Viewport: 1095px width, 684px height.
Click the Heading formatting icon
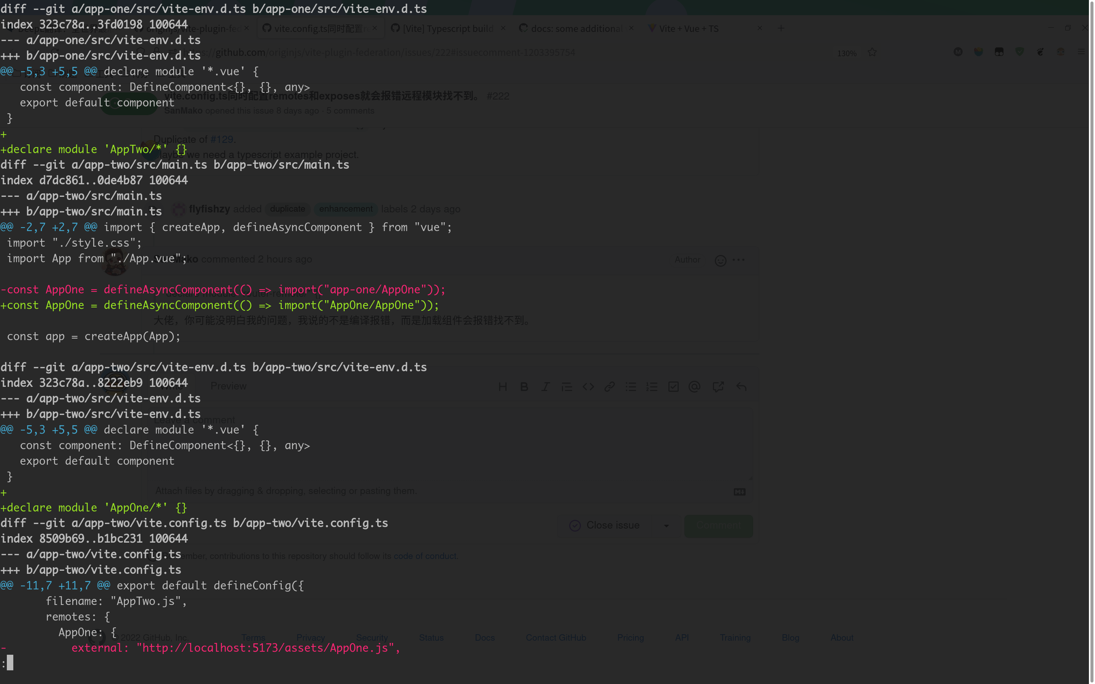point(502,387)
